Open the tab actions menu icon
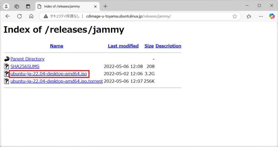The height and width of the screenshot is (147, 278). pyautogui.click(x=28, y=6)
